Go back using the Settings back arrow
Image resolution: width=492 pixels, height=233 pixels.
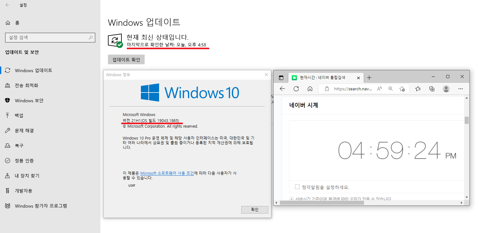tap(8, 5)
